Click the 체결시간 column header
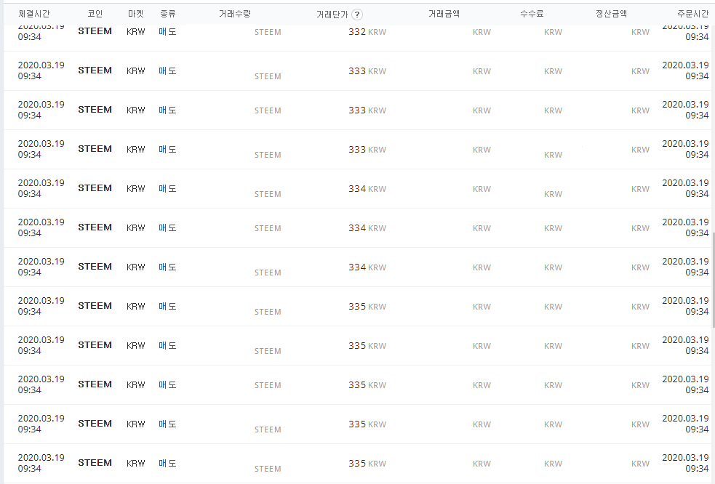This screenshot has width=715, height=484. pyautogui.click(x=33, y=14)
